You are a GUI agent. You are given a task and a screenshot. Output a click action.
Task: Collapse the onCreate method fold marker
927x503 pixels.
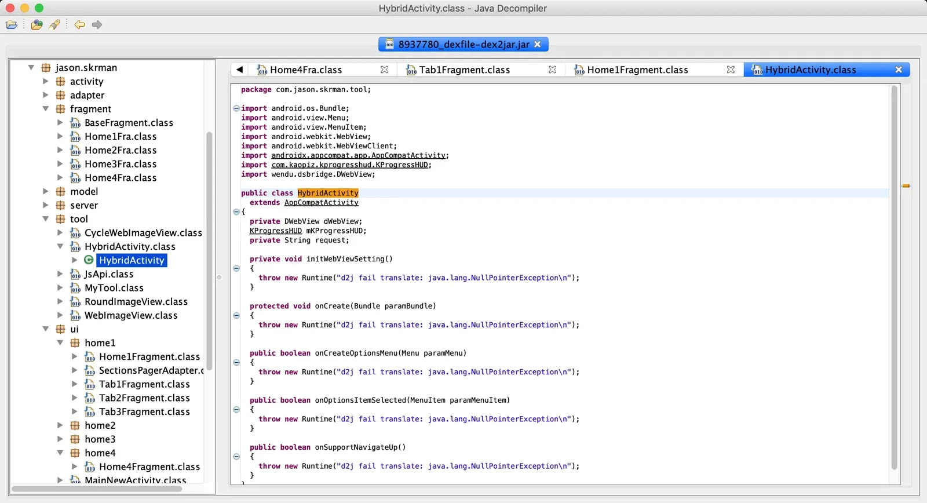click(x=236, y=315)
